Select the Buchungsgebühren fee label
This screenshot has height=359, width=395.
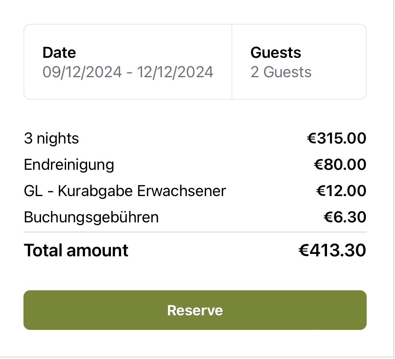pos(91,218)
